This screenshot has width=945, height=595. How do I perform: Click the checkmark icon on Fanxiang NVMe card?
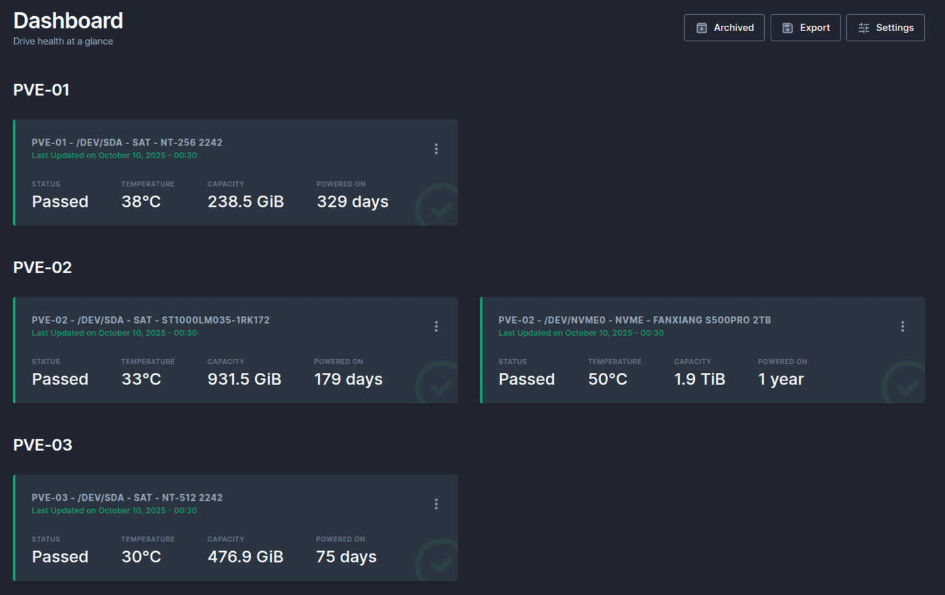(906, 385)
